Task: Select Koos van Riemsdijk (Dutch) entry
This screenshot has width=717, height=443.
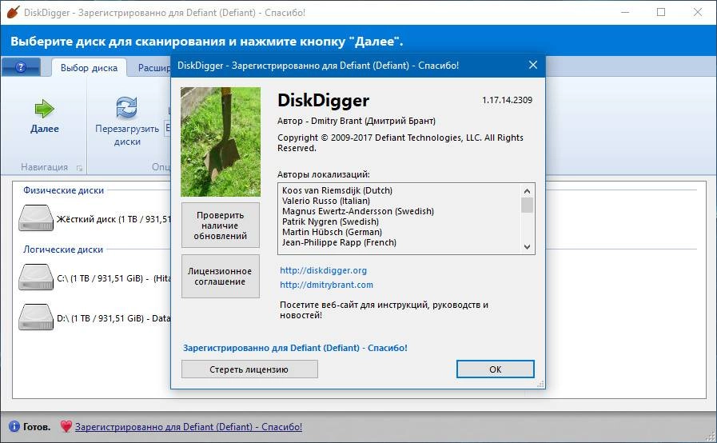Action: (337, 190)
